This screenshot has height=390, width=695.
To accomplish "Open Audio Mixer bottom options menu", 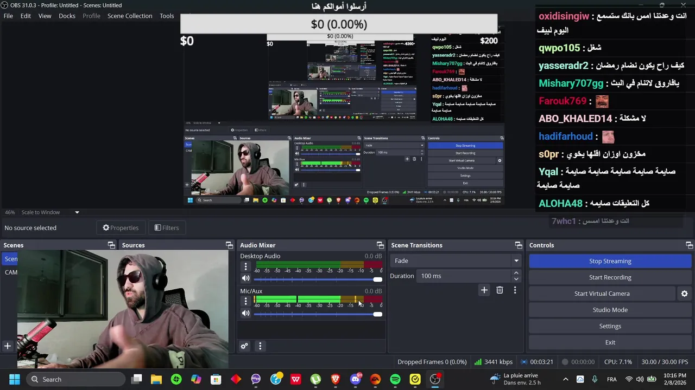I will pyautogui.click(x=260, y=346).
